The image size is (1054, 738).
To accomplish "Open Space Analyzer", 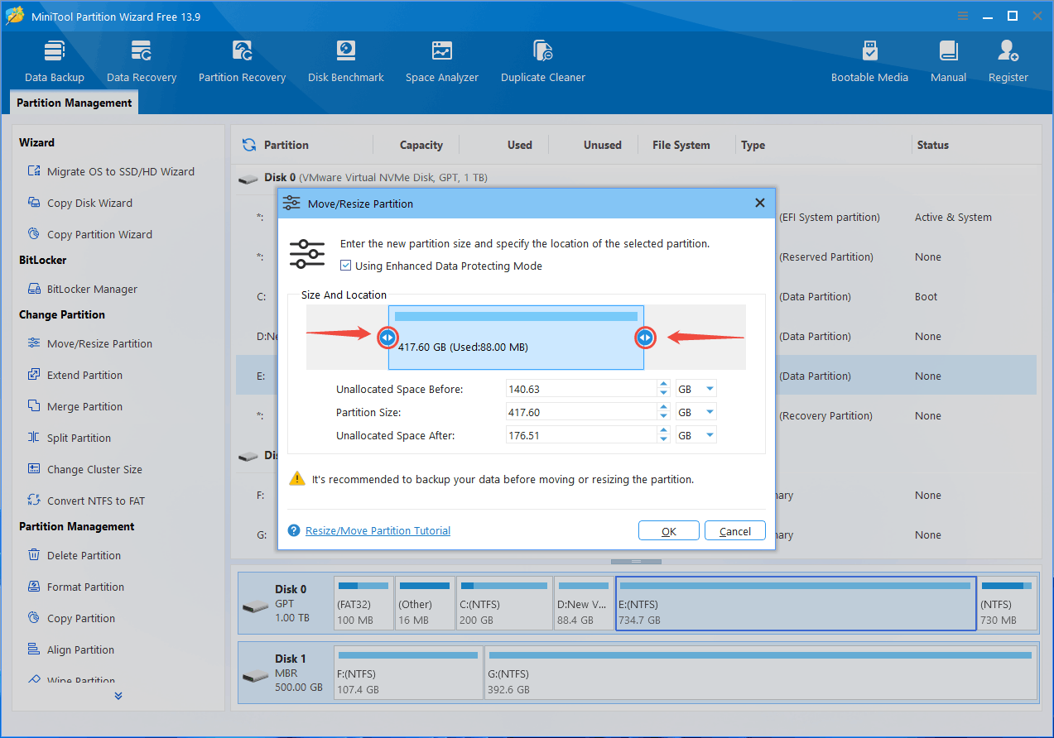I will pyautogui.click(x=442, y=61).
